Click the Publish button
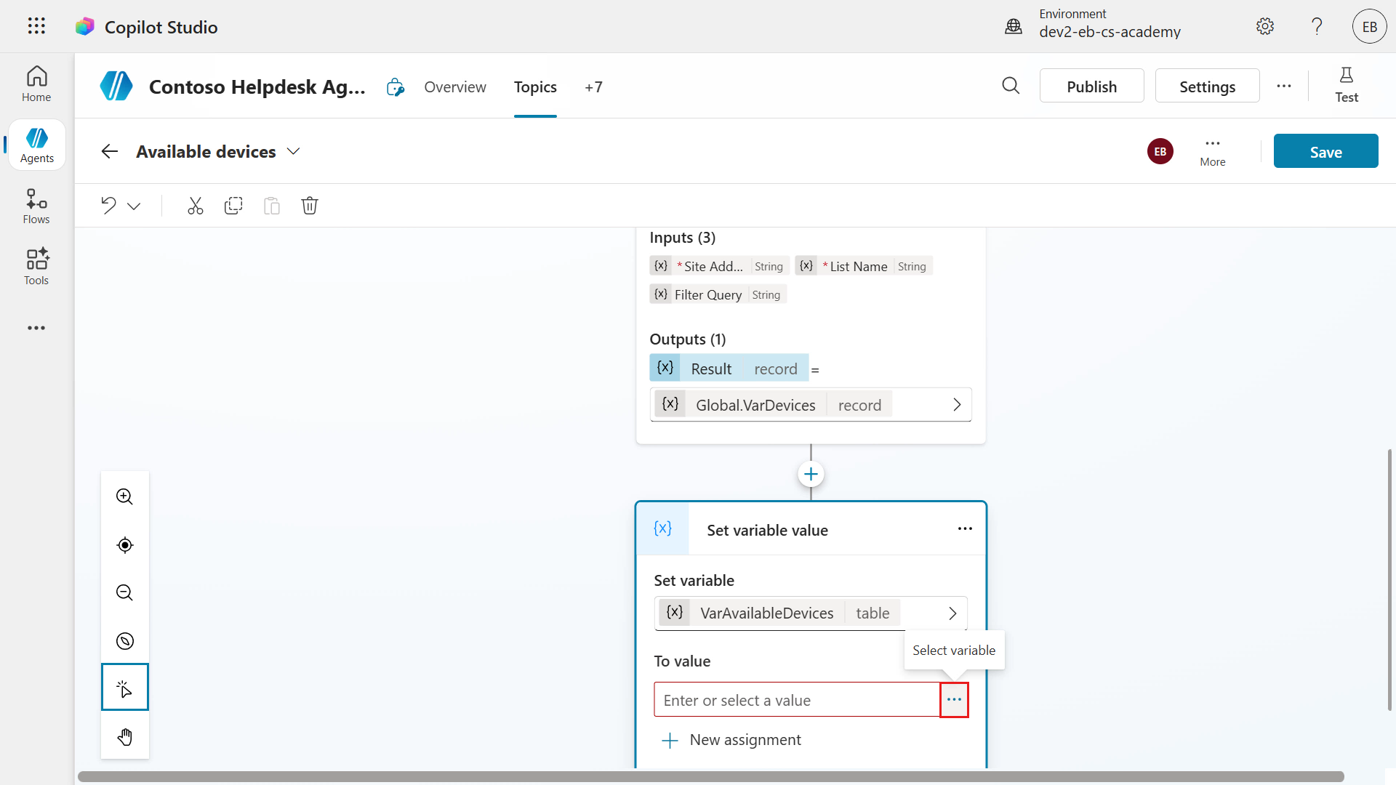The width and height of the screenshot is (1396, 785). click(1091, 86)
